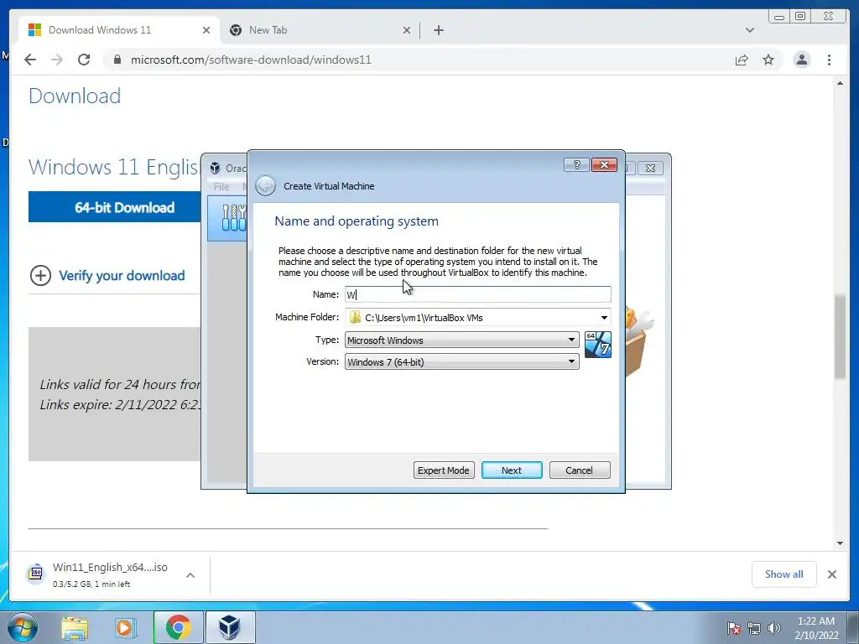Viewport: 859px width, 644px height.
Task: Open download item options chevron
Action: pos(190,575)
